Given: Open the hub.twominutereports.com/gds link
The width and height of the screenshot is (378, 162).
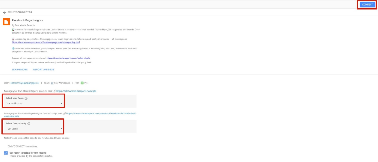Looking at the screenshot, I should tap(76, 91).
